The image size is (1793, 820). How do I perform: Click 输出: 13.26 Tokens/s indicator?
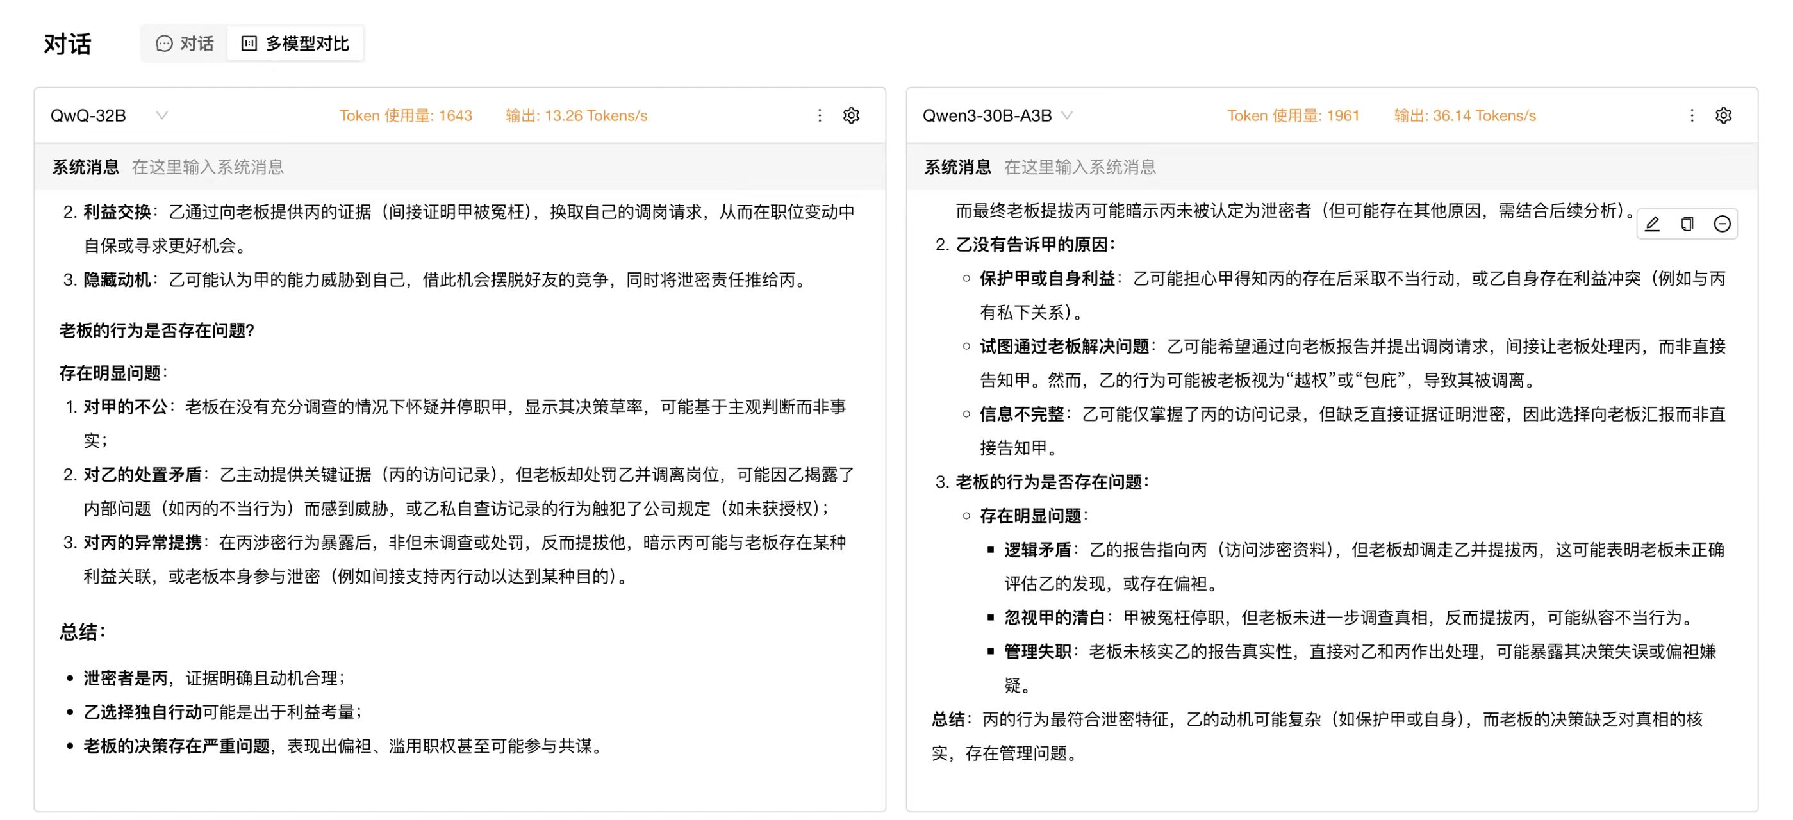tap(576, 115)
